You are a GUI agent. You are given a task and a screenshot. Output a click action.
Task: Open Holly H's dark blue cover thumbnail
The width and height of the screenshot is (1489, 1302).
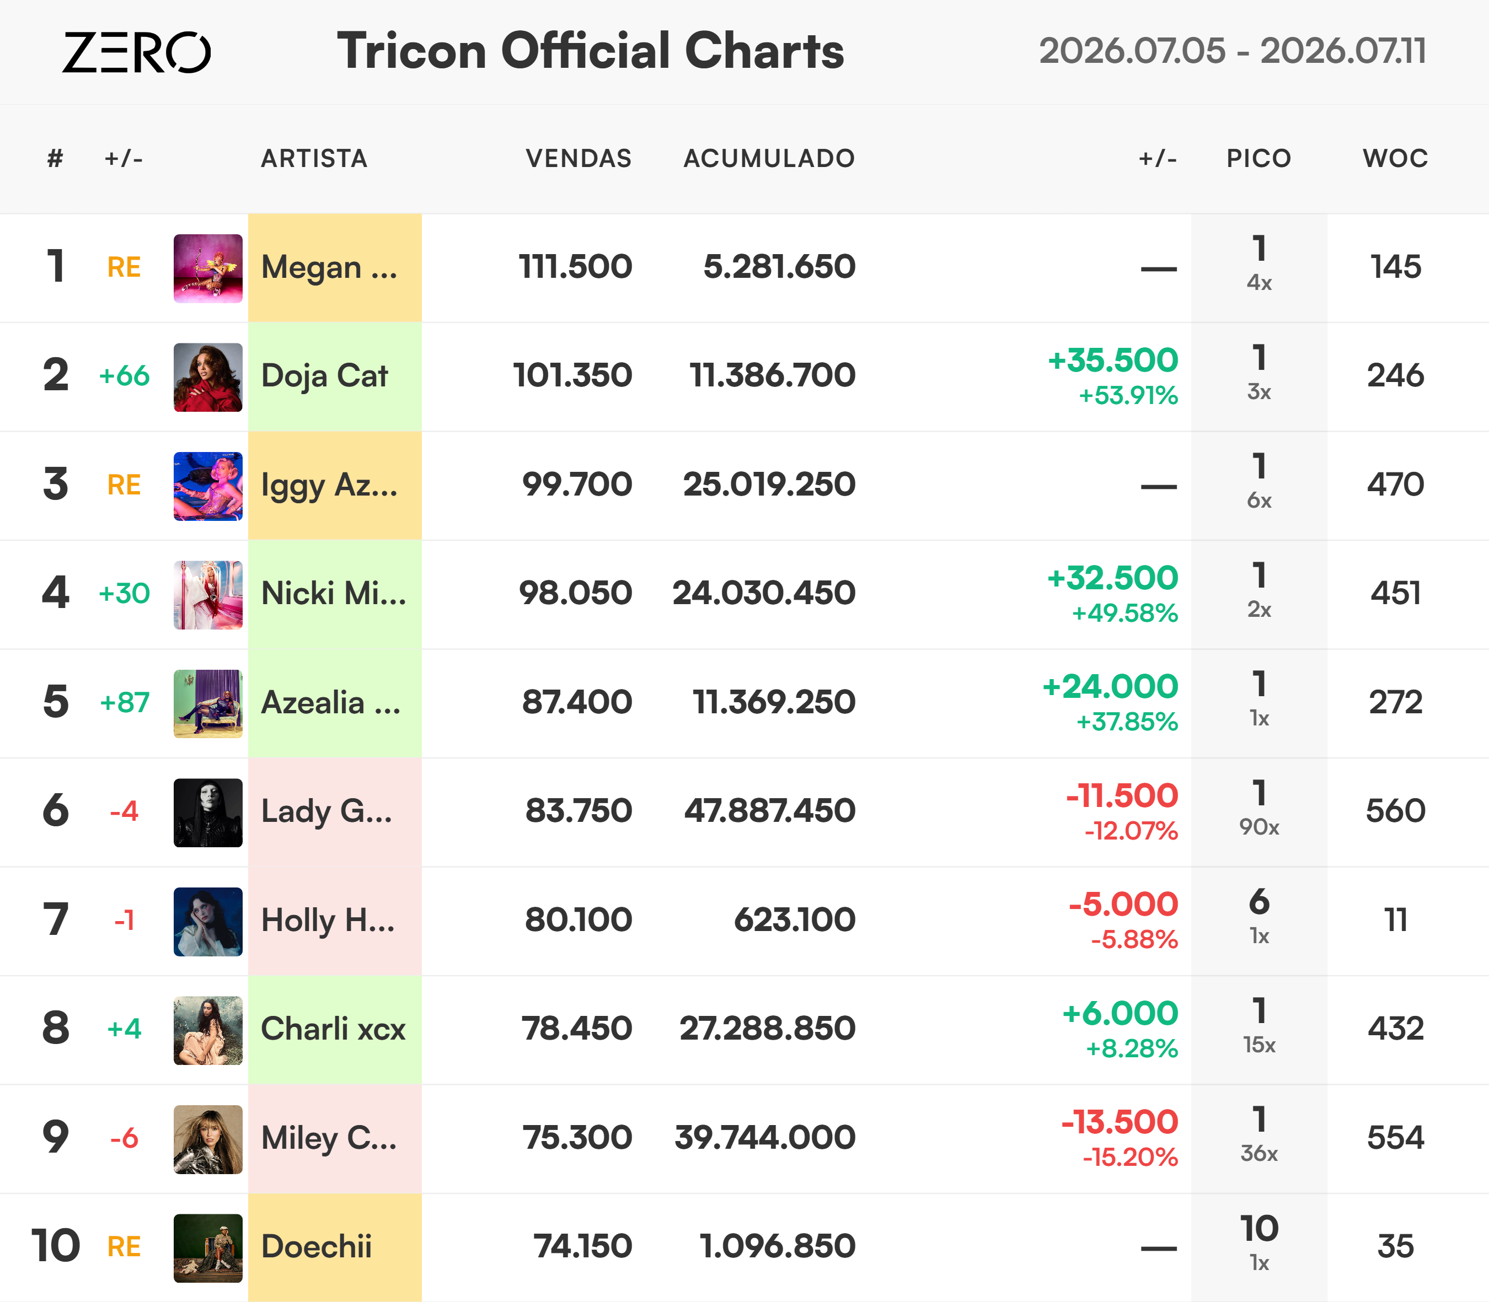(x=208, y=921)
